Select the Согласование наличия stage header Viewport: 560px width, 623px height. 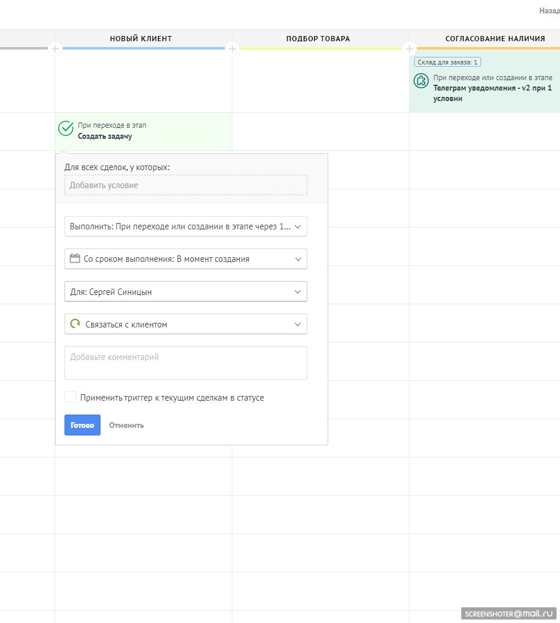[x=495, y=38]
